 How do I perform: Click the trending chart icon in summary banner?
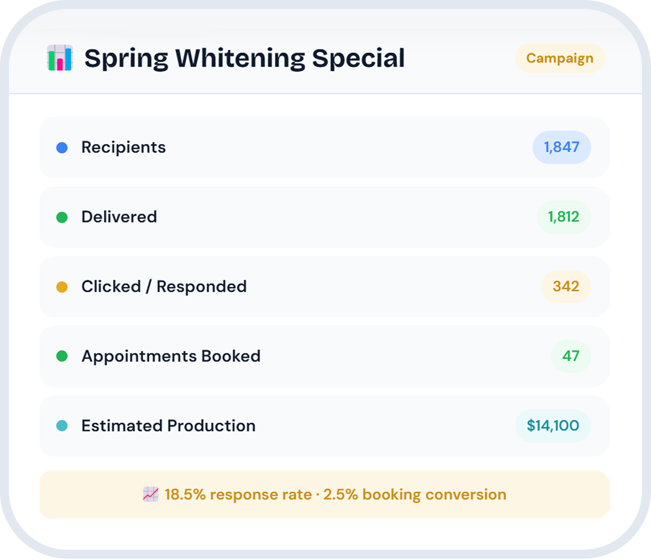150,494
